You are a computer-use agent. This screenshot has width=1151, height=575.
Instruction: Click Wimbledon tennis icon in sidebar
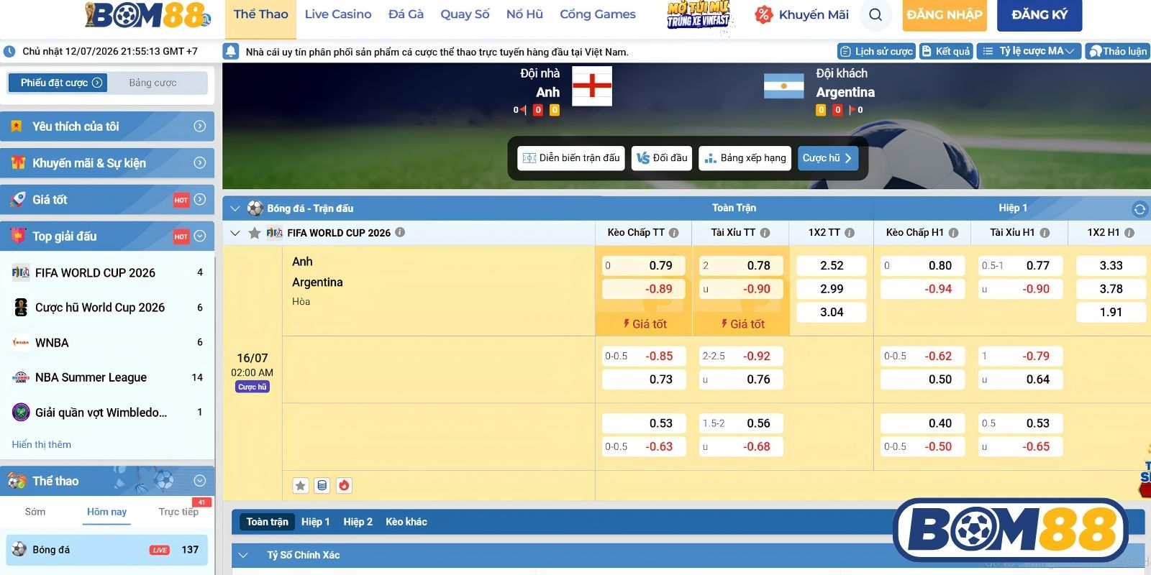[x=21, y=413]
